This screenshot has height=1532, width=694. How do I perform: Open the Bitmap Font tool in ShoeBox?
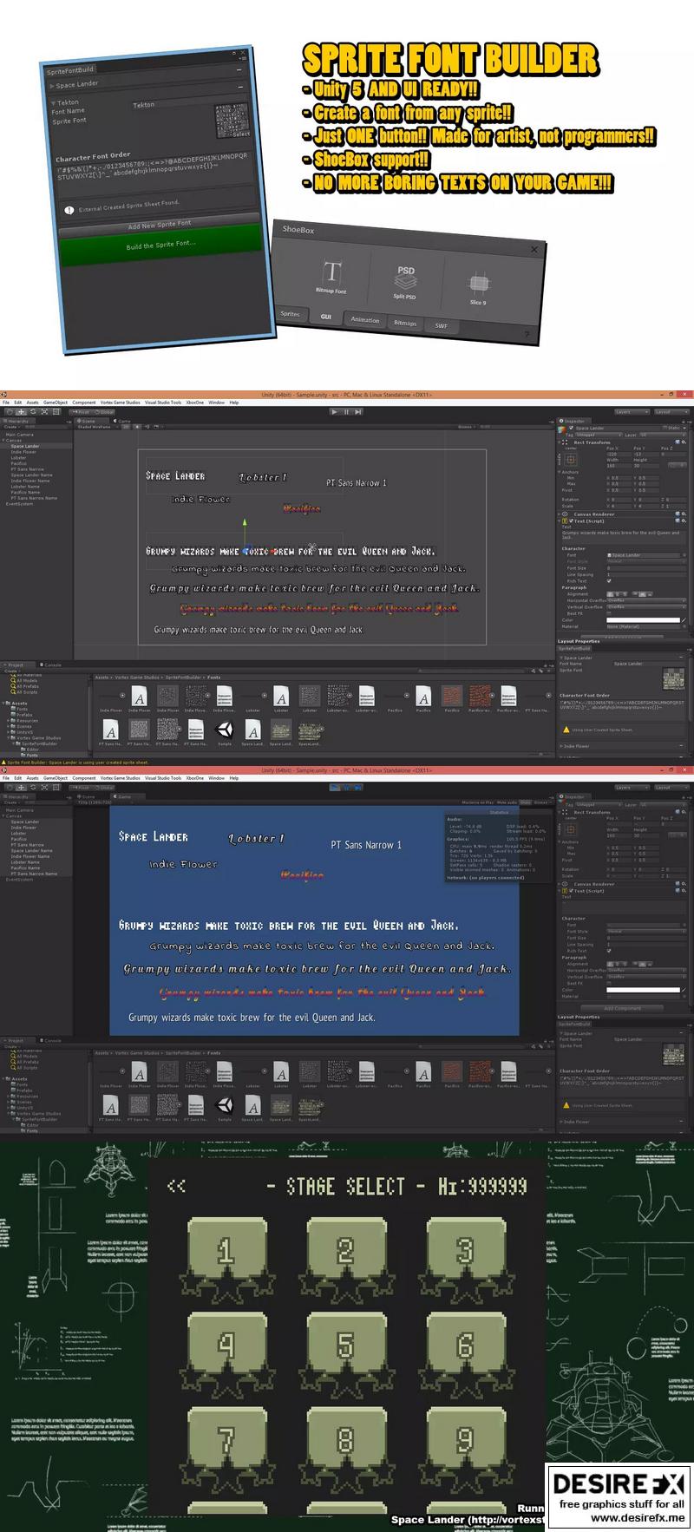click(x=332, y=277)
